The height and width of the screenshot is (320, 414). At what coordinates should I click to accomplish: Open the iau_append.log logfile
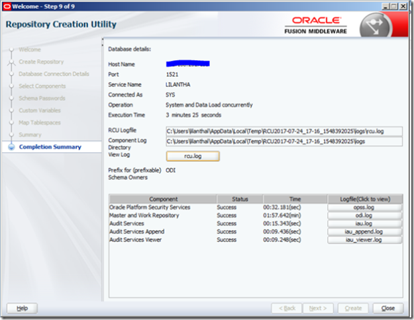coord(364,231)
